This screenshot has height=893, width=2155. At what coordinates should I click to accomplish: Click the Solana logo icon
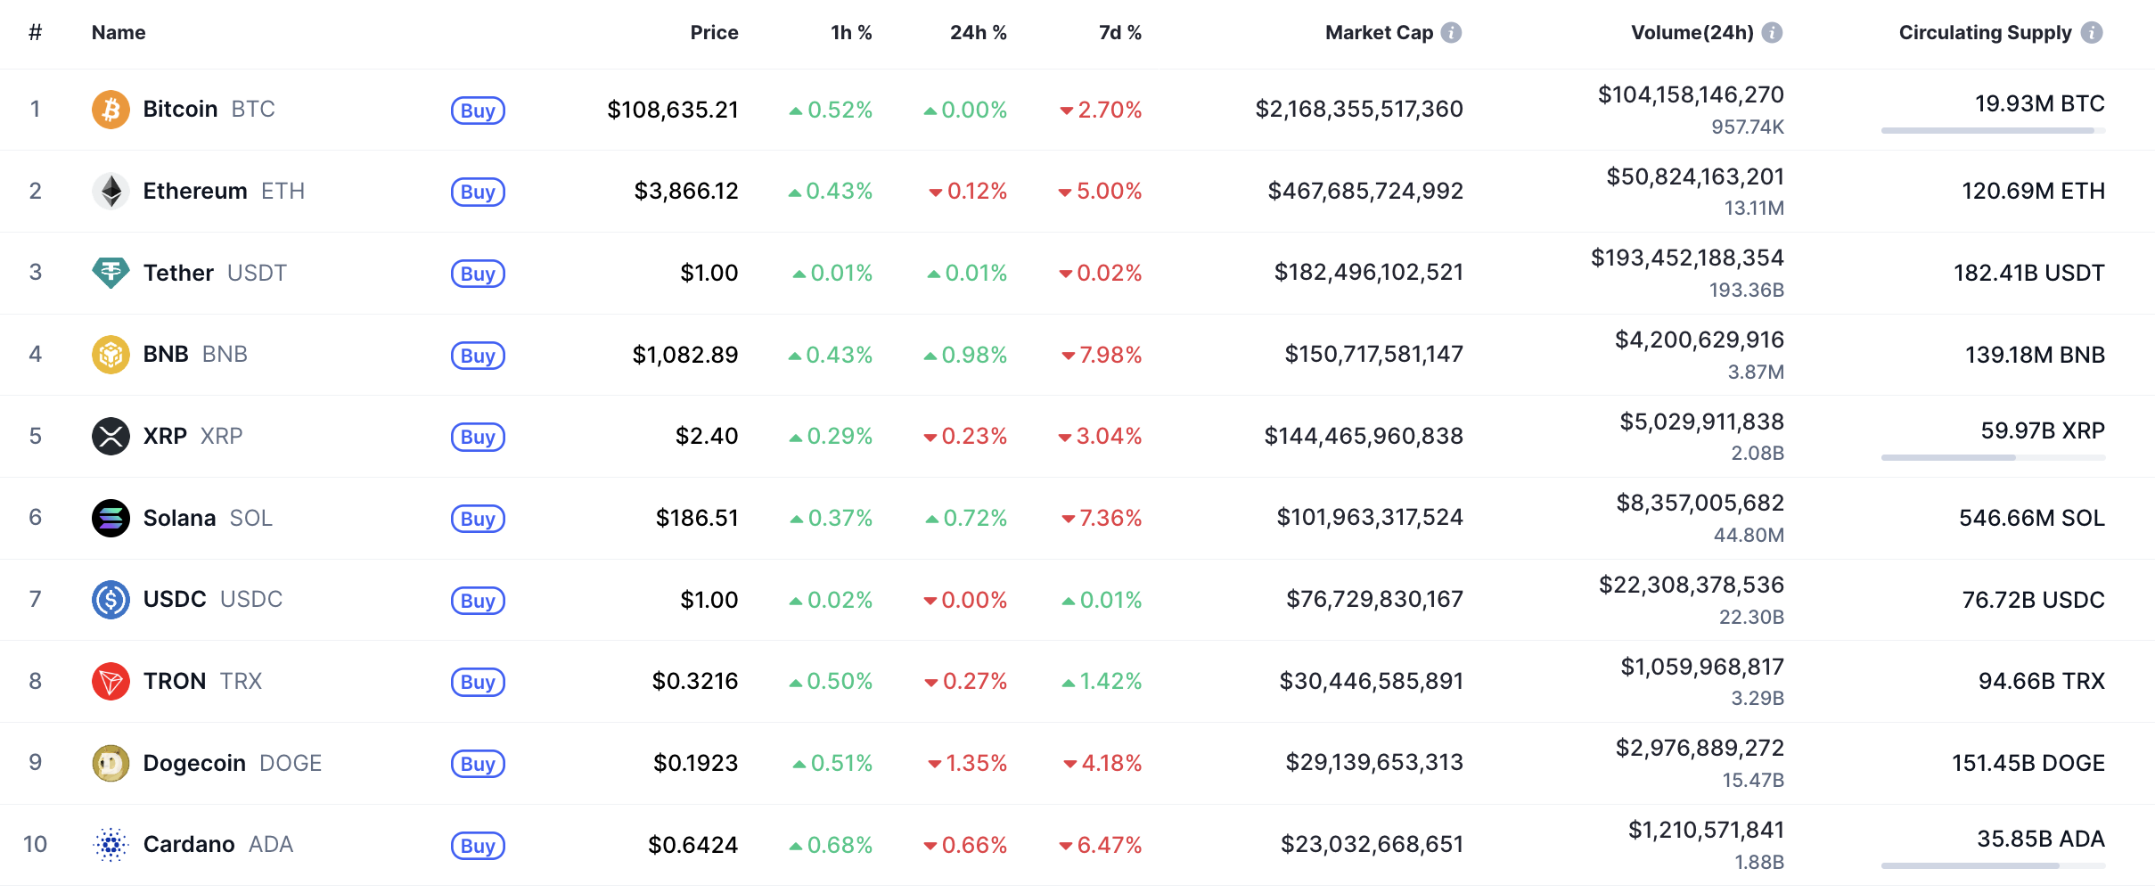point(111,518)
